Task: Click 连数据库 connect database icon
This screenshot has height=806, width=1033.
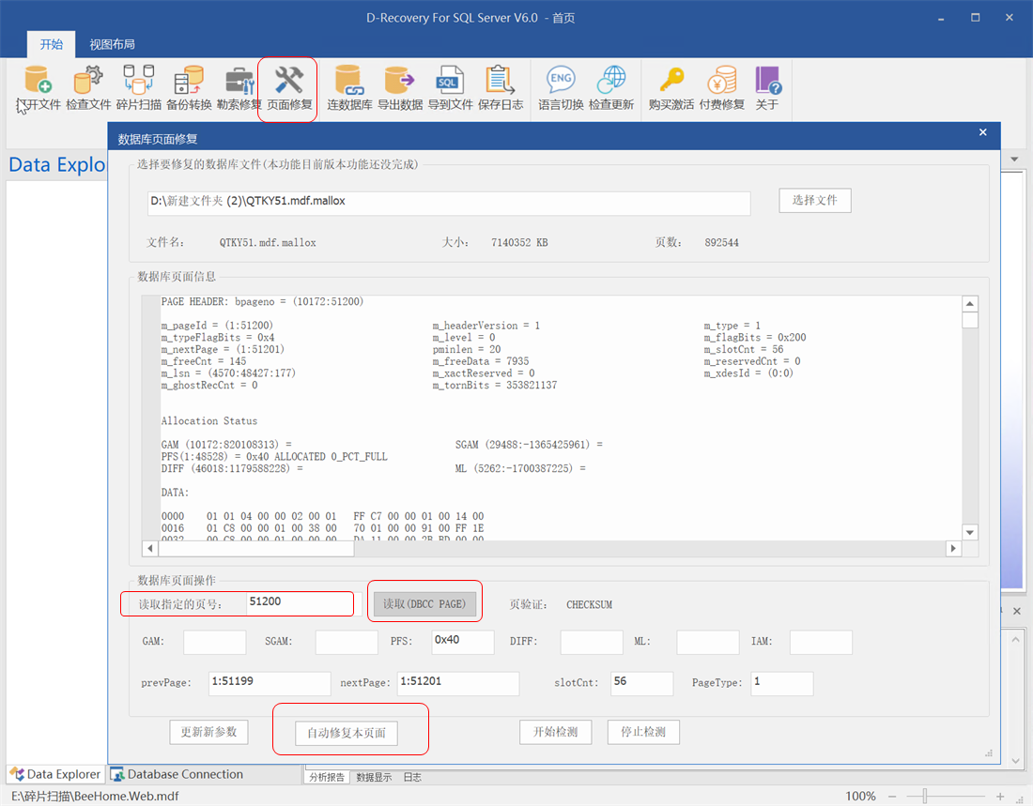Action: tap(349, 88)
